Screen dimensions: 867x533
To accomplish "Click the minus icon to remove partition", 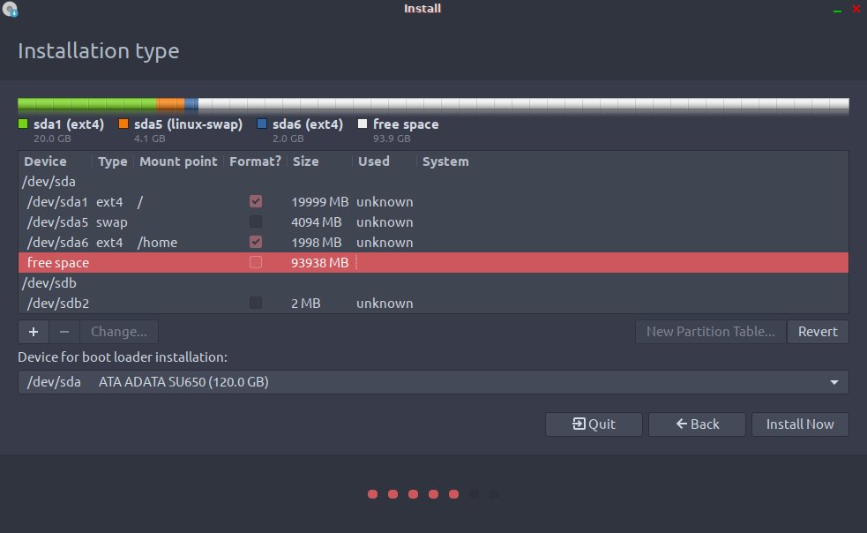I will point(64,332).
